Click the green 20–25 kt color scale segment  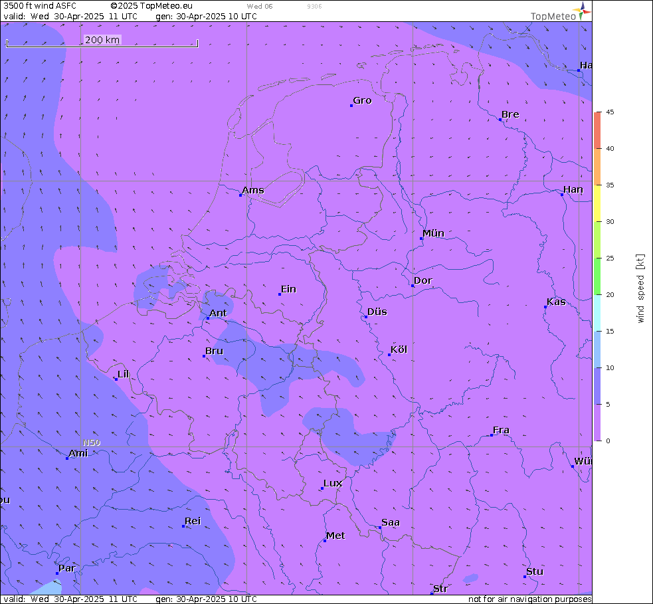click(x=597, y=276)
